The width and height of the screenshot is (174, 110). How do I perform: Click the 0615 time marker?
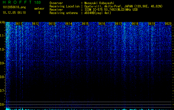pos(85,24)
